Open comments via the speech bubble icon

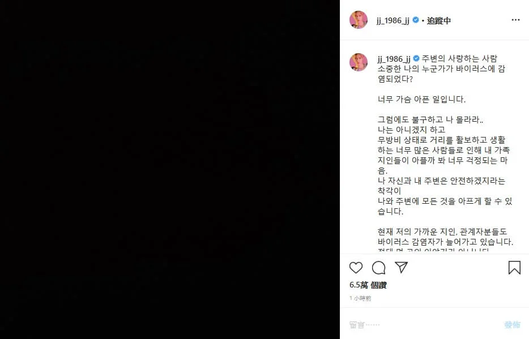click(x=378, y=268)
